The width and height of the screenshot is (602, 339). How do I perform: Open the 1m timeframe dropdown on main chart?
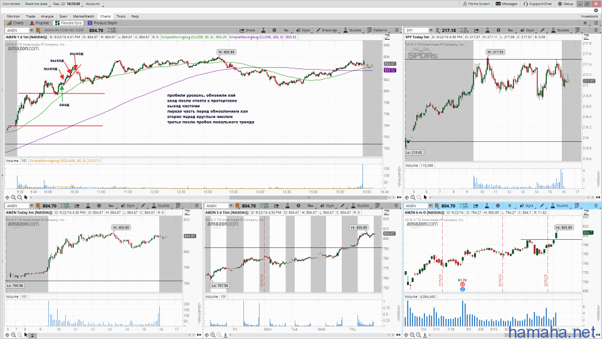click(x=287, y=30)
